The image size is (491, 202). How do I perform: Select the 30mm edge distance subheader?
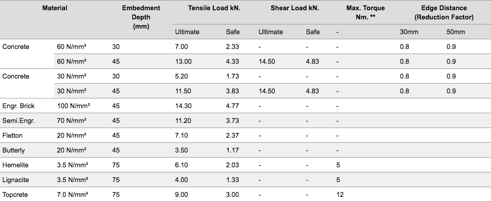click(409, 32)
